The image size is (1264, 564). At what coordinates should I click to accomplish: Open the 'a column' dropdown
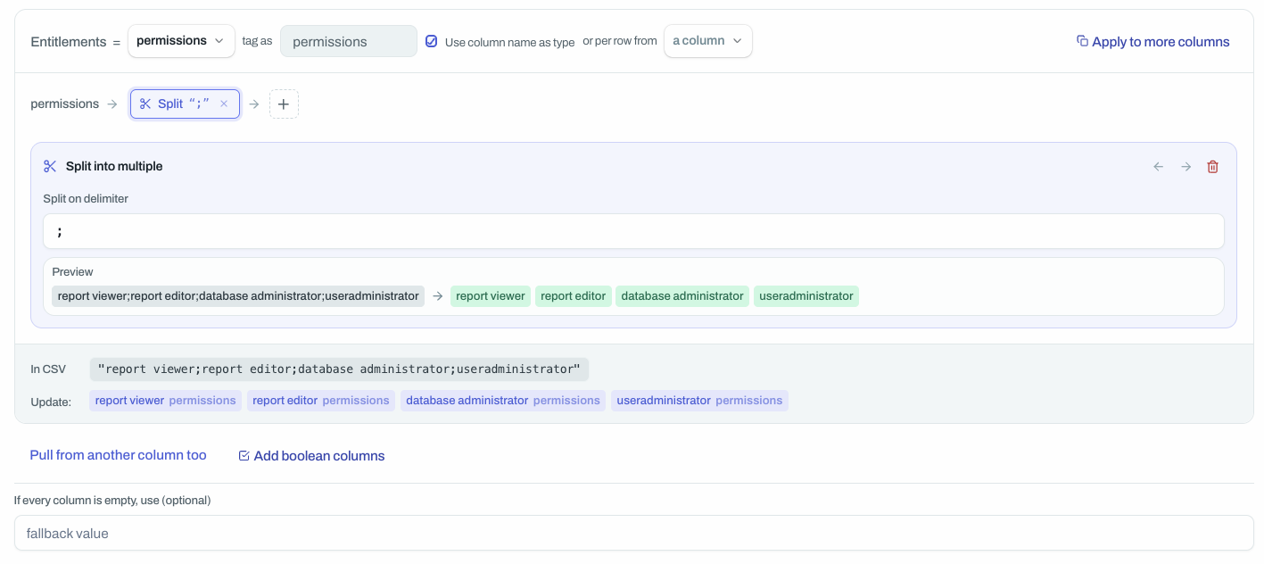point(707,41)
